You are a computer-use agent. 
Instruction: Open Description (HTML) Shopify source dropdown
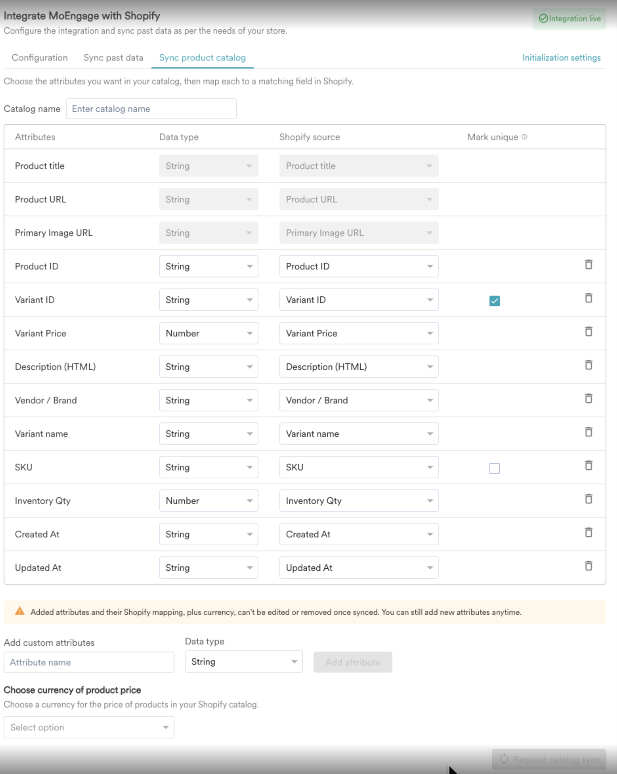pyautogui.click(x=359, y=367)
